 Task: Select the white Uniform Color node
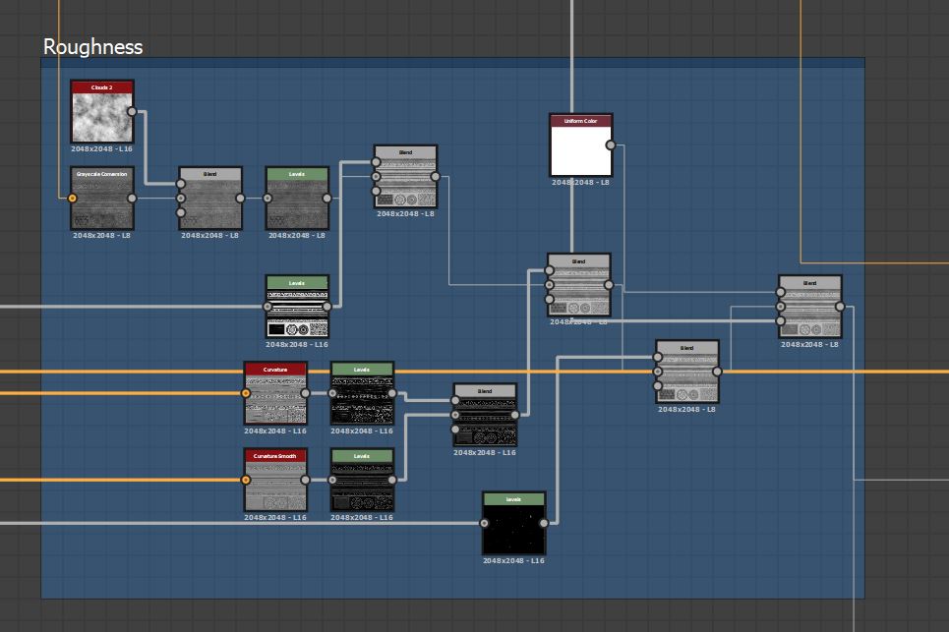[x=580, y=151]
